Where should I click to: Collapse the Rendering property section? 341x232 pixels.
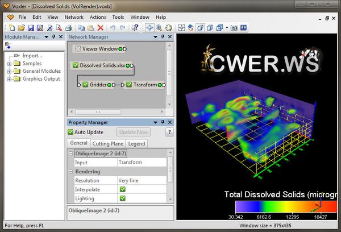[71, 171]
